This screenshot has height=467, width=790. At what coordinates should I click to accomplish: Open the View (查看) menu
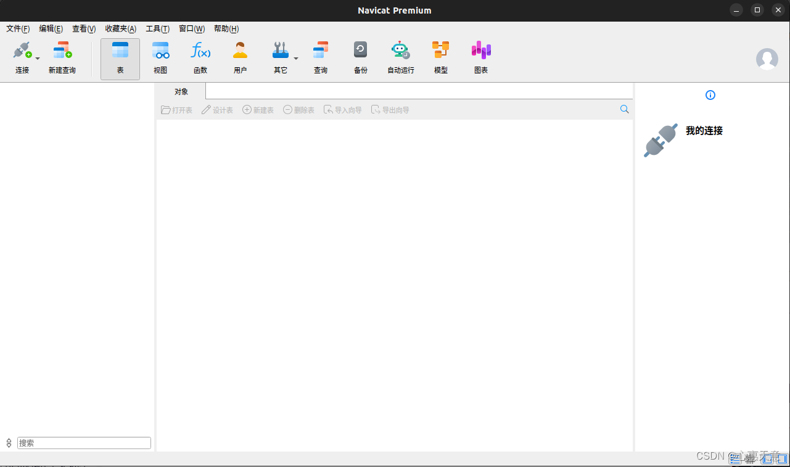tap(84, 29)
